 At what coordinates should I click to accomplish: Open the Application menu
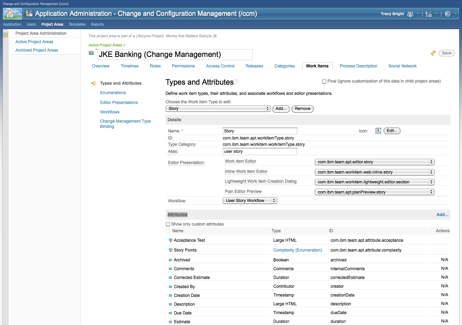tap(12, 24)
